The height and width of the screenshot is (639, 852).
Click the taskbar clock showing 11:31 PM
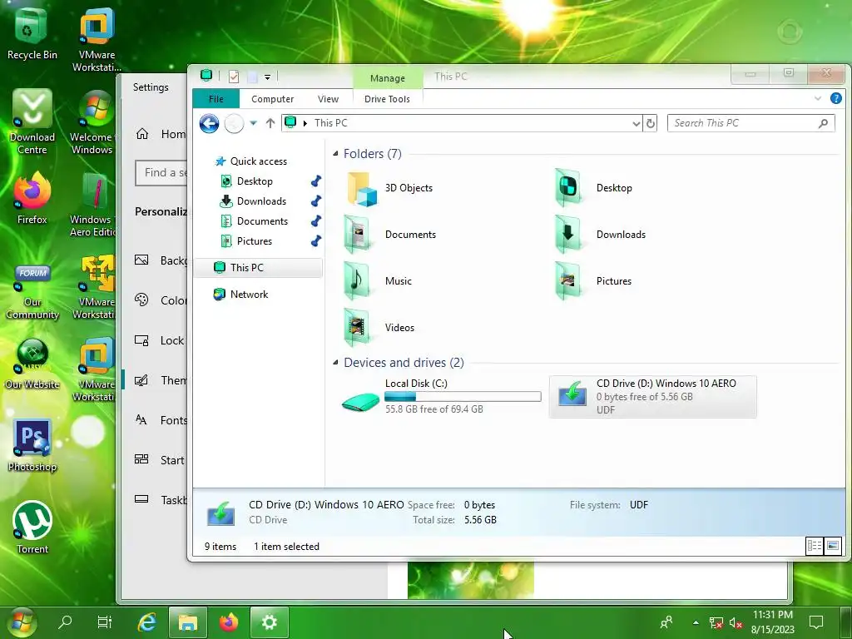click(773, 622)
